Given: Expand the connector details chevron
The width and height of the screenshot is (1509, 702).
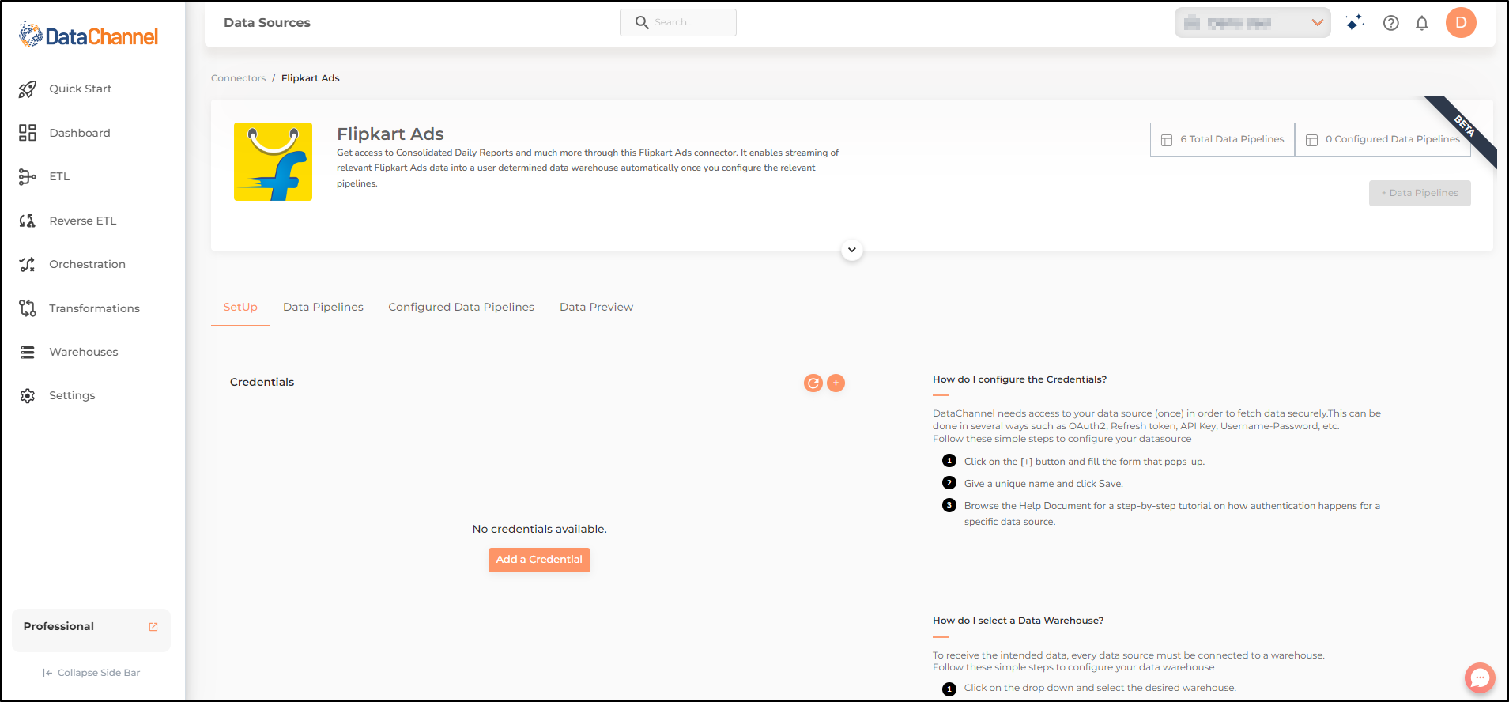Looking at the screenshot, I should point(851,250).
